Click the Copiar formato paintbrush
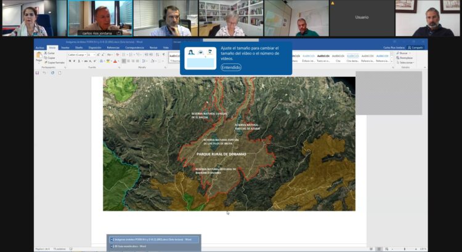This screenshot has width=462, height=252. click(54, 63)
